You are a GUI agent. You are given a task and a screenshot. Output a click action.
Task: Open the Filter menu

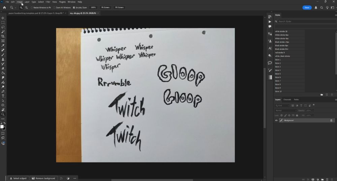pyautogui.click(x=48, y=2)
